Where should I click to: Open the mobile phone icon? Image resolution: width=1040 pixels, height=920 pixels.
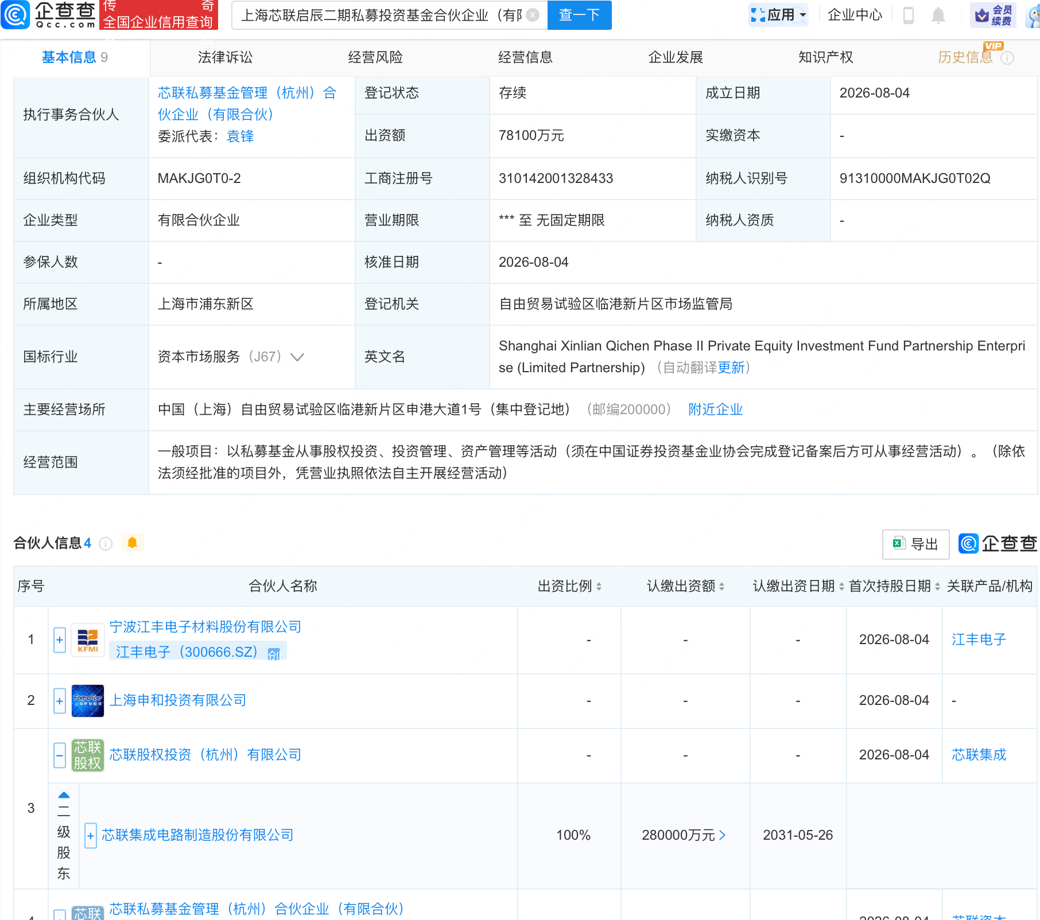tap(909, 15)
